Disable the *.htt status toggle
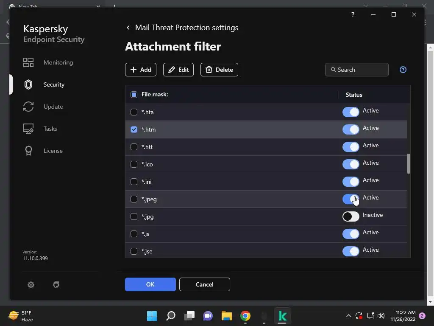Viewport: 434px width, 326px height. point(351,147)
